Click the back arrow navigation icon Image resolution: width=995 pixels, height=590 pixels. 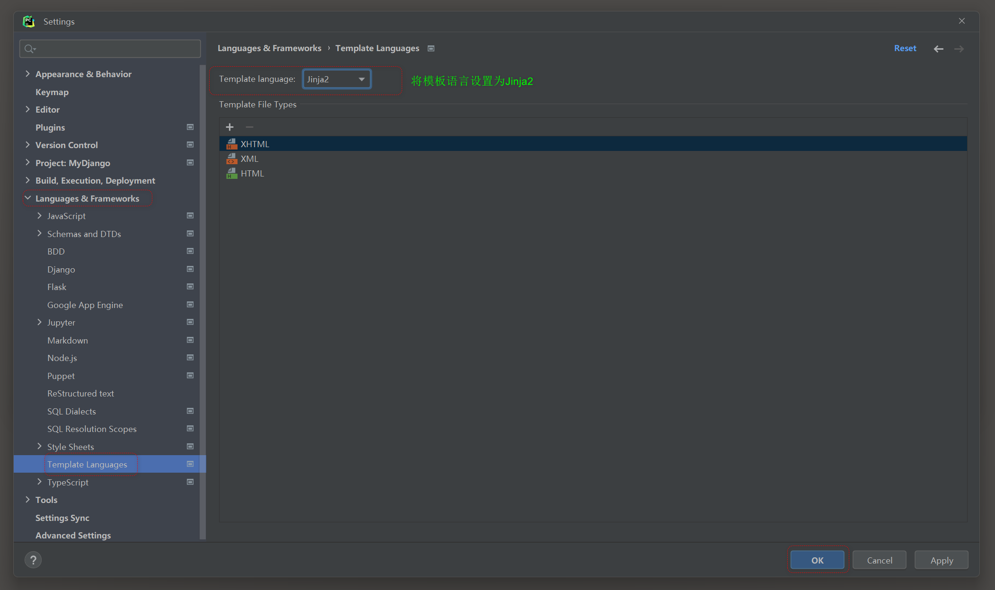coord(939,49)
